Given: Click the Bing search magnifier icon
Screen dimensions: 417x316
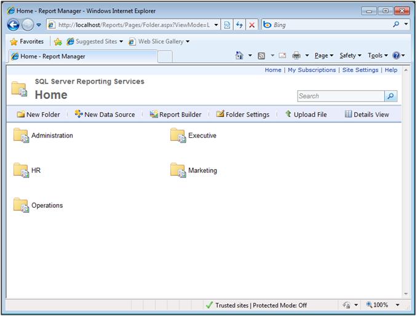Looking at the screenshot, I should pyautogui.click(x=395, y=25).
